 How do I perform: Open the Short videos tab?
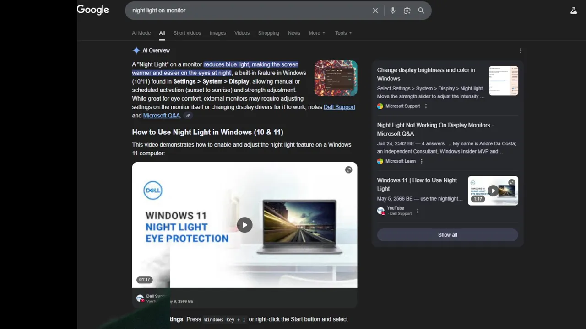[187, 33]
